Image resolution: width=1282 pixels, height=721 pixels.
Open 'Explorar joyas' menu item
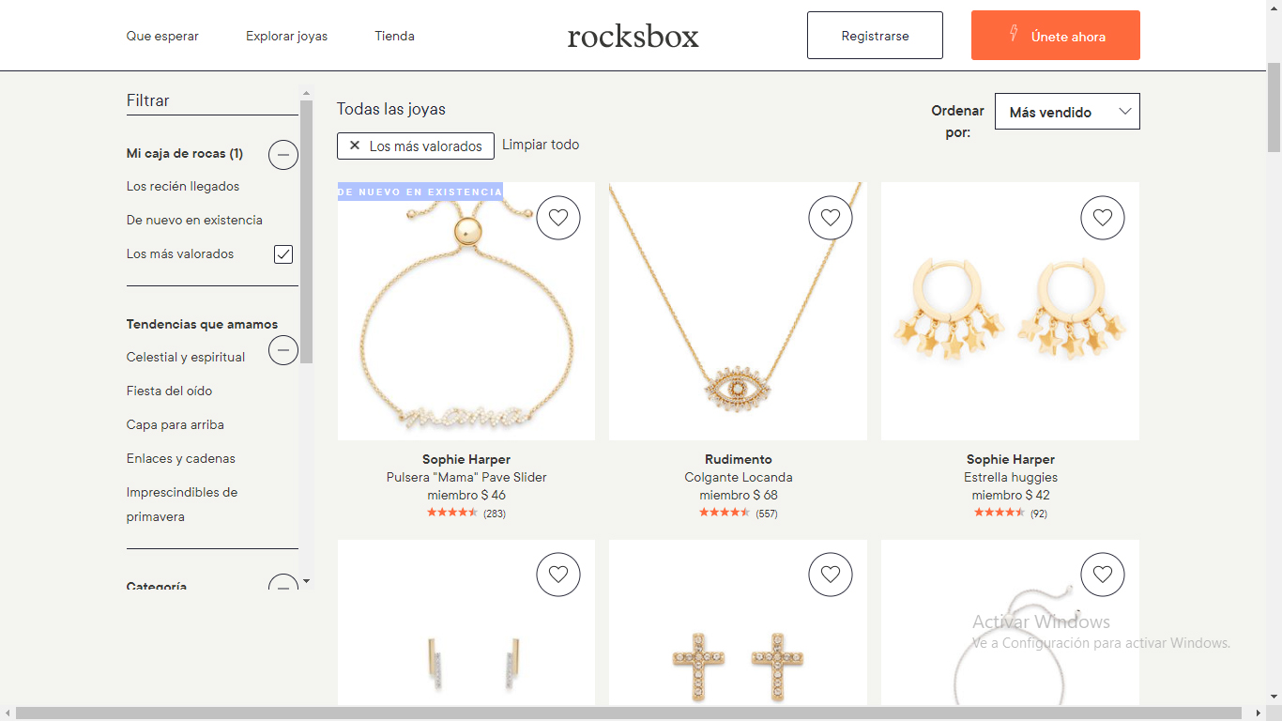[286, 36]
